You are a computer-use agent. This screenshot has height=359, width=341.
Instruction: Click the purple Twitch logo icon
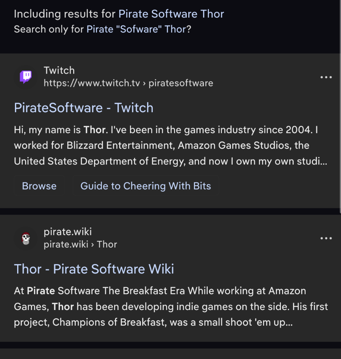tap(26, 77)
